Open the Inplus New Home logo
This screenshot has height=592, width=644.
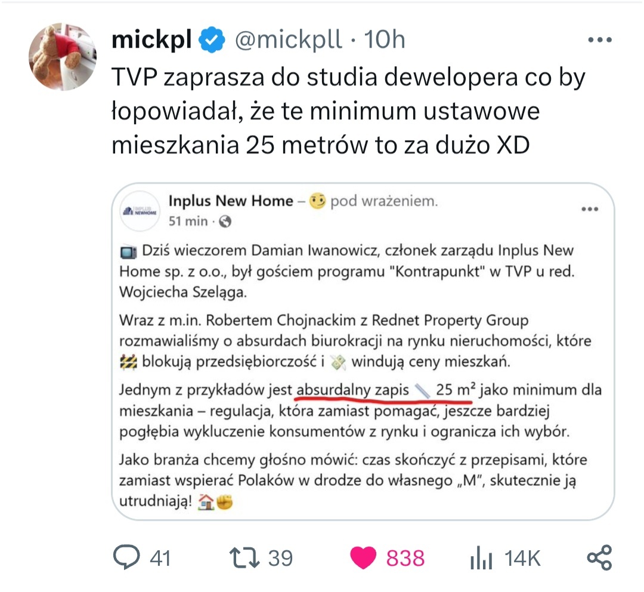point(141,211)
